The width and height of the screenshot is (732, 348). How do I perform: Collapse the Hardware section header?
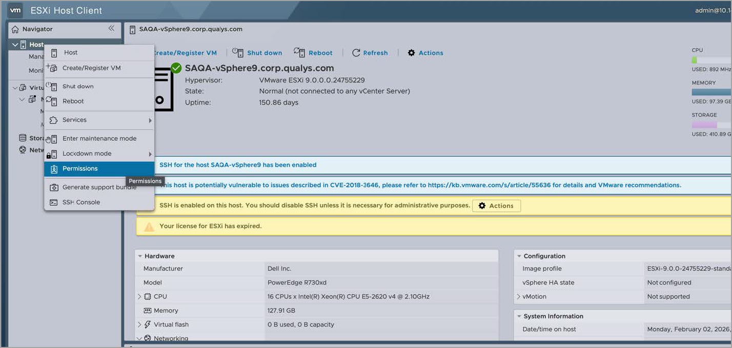tap(140, 256)
